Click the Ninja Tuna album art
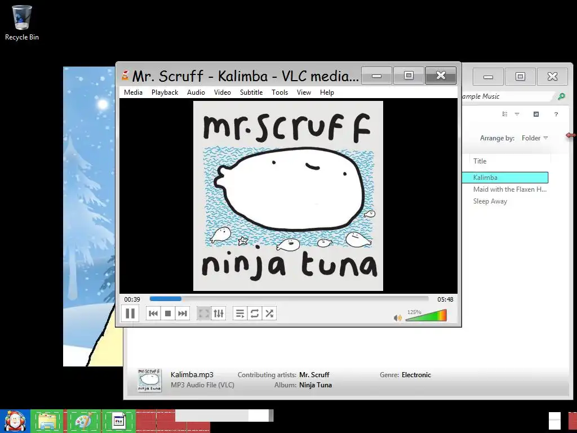The width and height of the screenshot is (577, 433). click(288, 196)
